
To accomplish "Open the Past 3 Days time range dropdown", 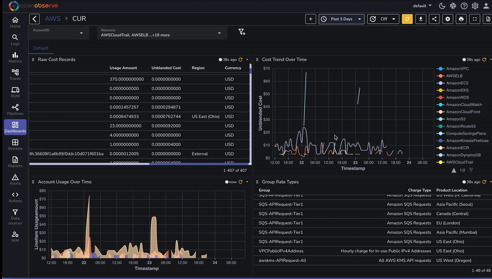I will tap(342, 19).
